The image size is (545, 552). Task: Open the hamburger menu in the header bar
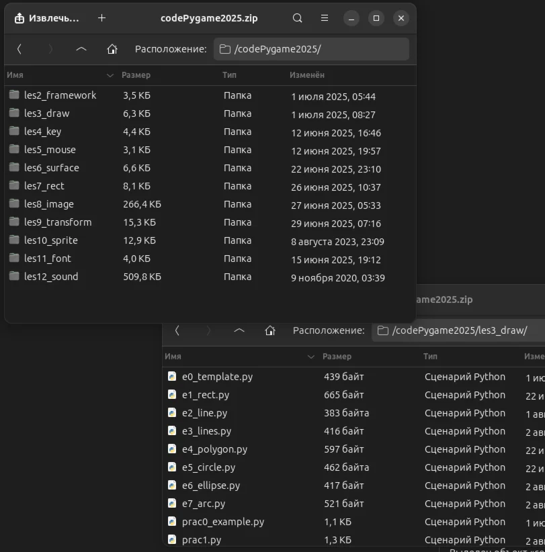pyautogui.click(x=325, y=18)
